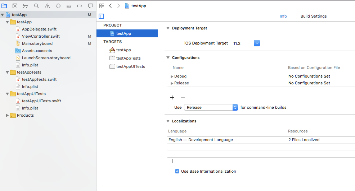355x191 pixels.
Task: Open LaunchScreen.storyboard file
Action: [x=46, y=58]
